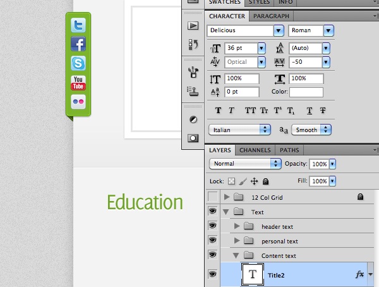Toggle lock all icon in Layers panel
Image resolution: width=379 pixels, height=287 pixels.
pos(266,181)
